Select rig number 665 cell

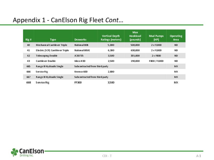tap(28, 66)
